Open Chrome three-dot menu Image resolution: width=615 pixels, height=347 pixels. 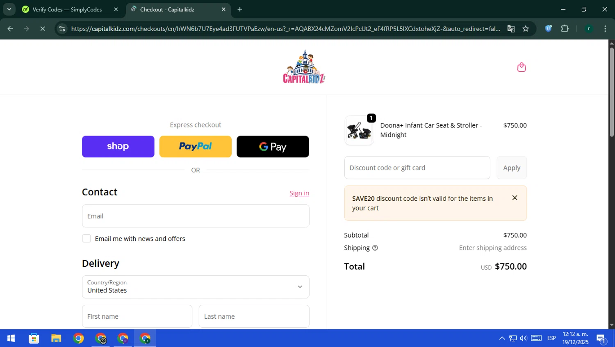(605, 29)
